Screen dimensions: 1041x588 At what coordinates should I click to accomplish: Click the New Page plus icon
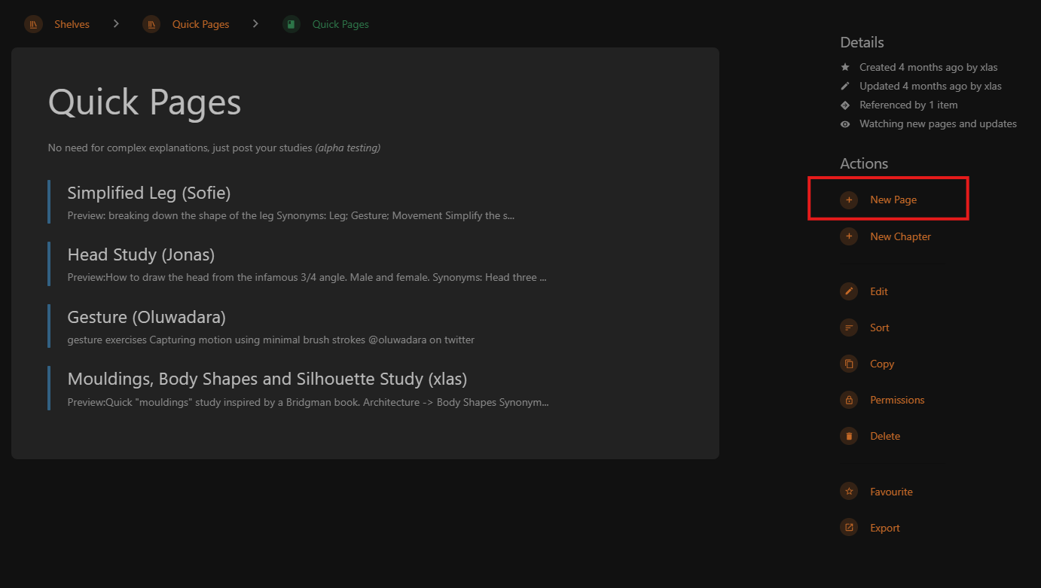coord(849,200)
